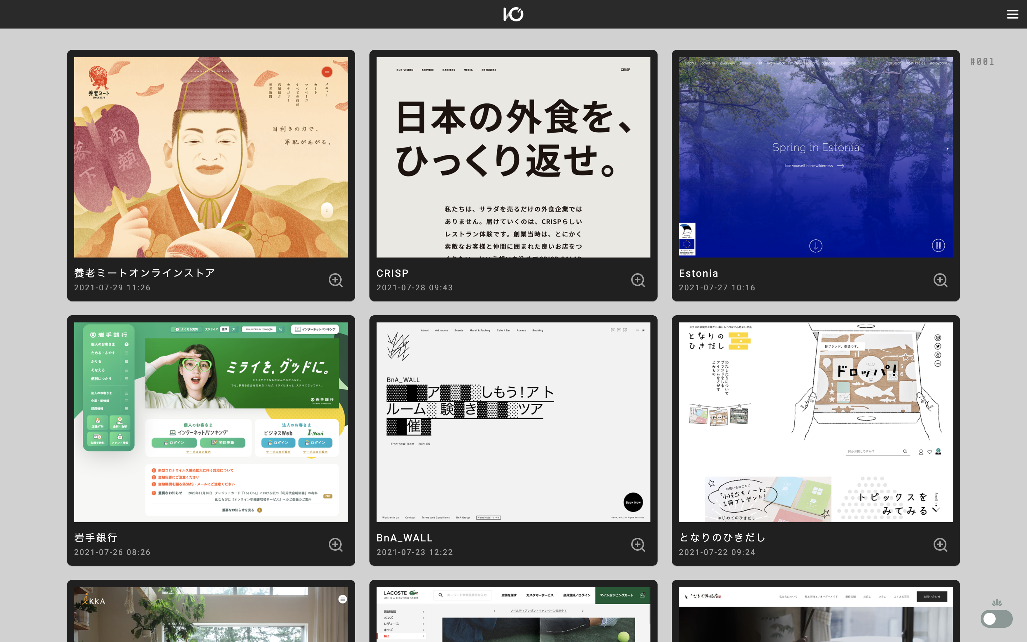The image size is (1027, 642).
Task: Click the Estonia title text
Action: 699,274
